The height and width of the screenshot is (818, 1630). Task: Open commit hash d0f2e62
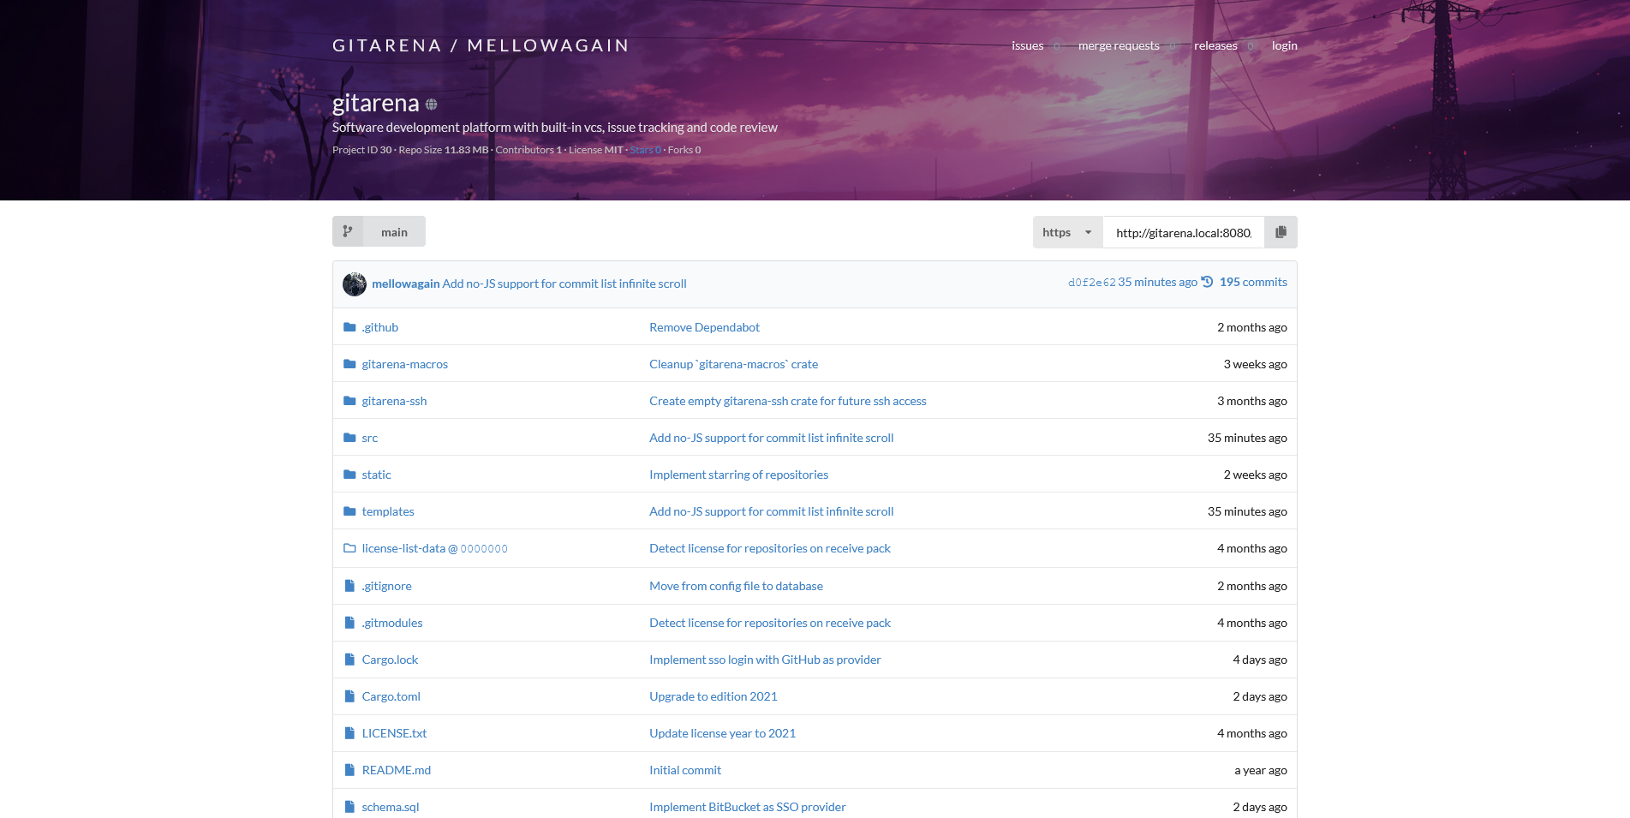coord(1092,283)
